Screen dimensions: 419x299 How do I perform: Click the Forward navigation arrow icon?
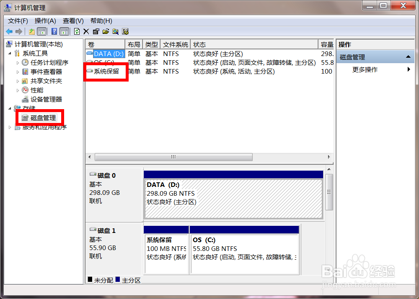pyautogui.click(x=19, y=31)
